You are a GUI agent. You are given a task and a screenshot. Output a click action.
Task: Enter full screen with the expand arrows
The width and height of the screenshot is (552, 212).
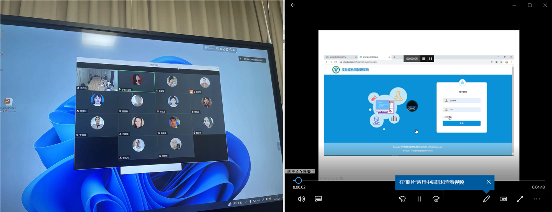(520, 199)
